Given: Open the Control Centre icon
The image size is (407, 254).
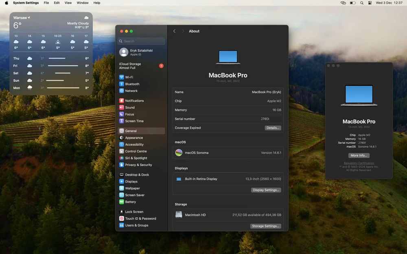Looking at the screenshot, I should point(121,151).
